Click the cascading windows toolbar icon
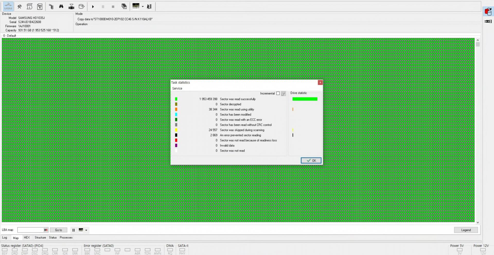The image size is (494, 255). (124, 7)
